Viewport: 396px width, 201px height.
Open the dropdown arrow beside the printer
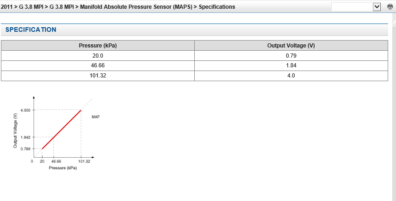377,7
